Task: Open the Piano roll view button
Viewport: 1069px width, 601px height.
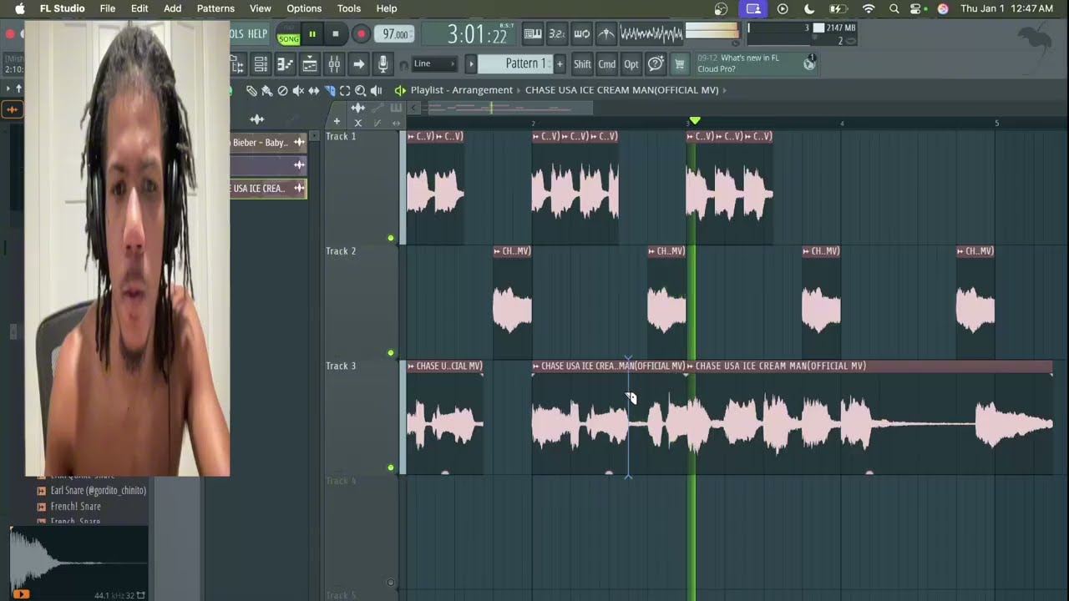Action: tap(285, 64)
